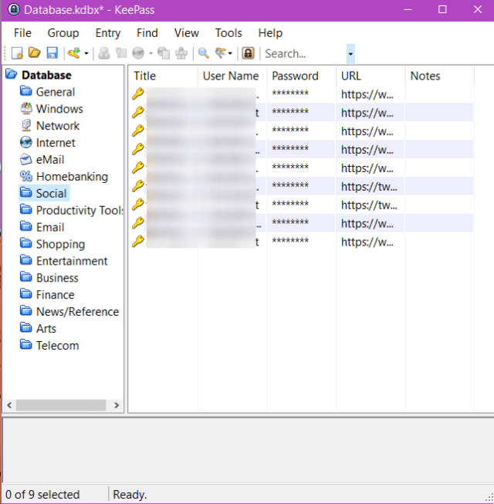Select the Entertainment group
The height and width of the screenshot is (504, 494).
pos(72,261)
